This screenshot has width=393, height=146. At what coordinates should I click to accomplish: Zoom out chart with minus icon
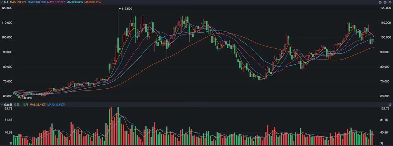point(385,2)
